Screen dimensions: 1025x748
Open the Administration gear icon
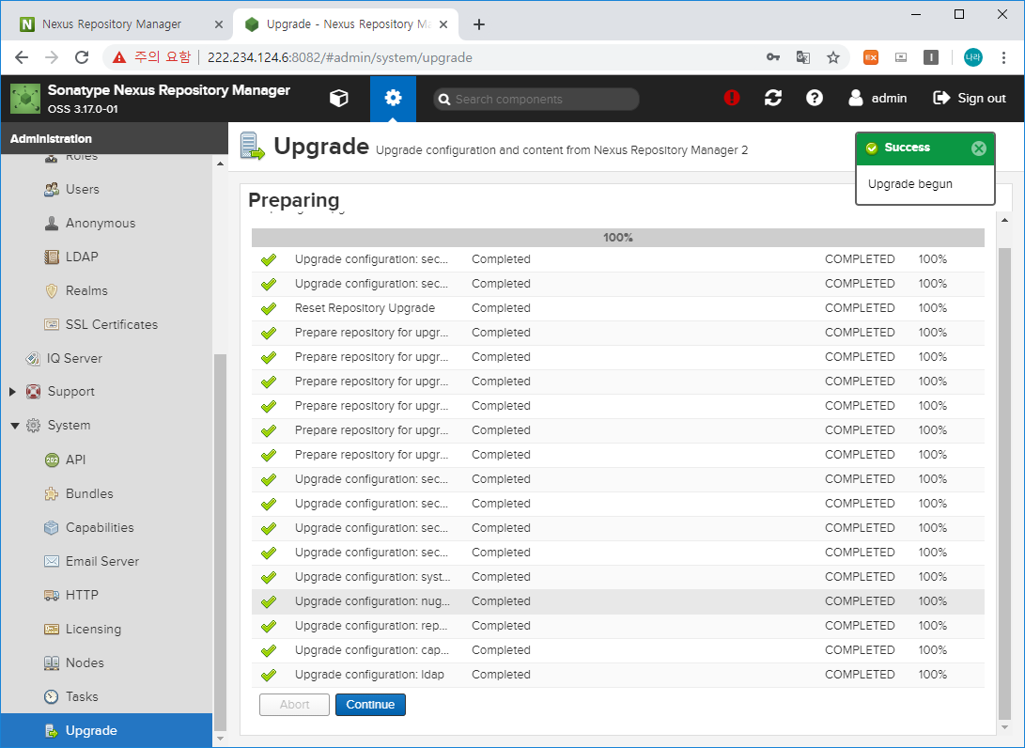pos(393,98)
